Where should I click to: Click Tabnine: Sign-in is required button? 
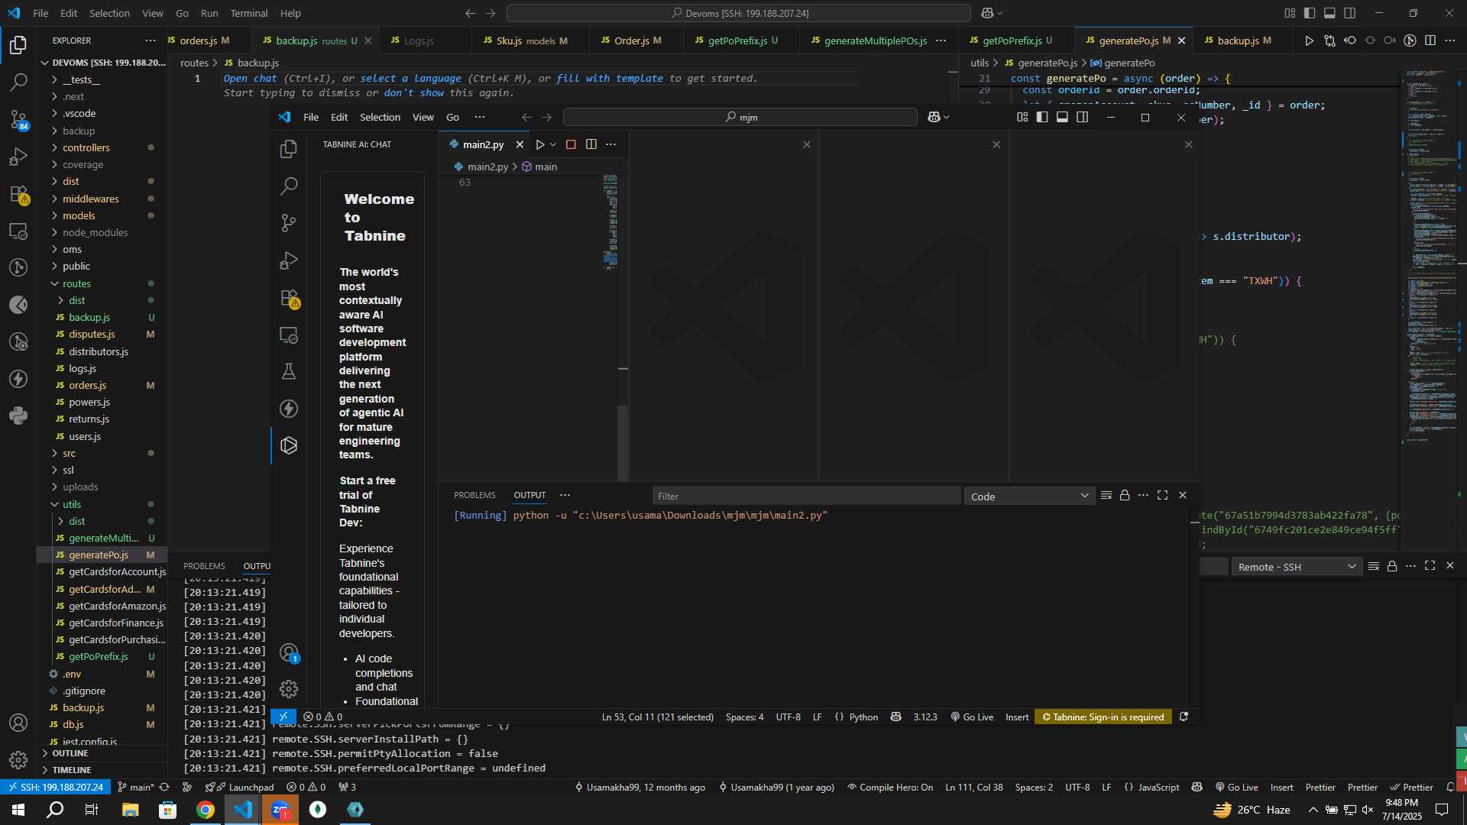(x=1103, y=717)
